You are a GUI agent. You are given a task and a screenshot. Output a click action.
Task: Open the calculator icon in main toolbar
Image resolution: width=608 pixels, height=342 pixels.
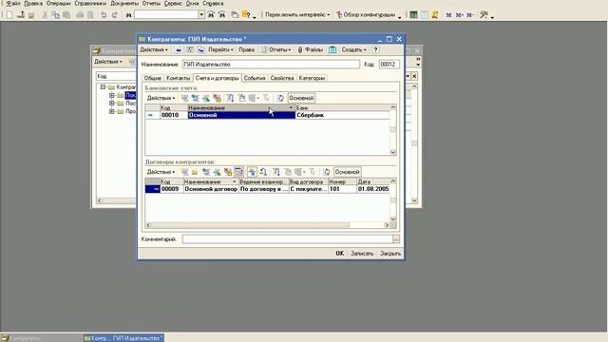tap(414, 15)
